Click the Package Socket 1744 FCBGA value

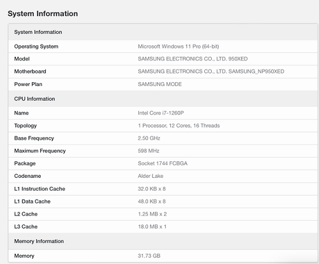pos(163,163)
